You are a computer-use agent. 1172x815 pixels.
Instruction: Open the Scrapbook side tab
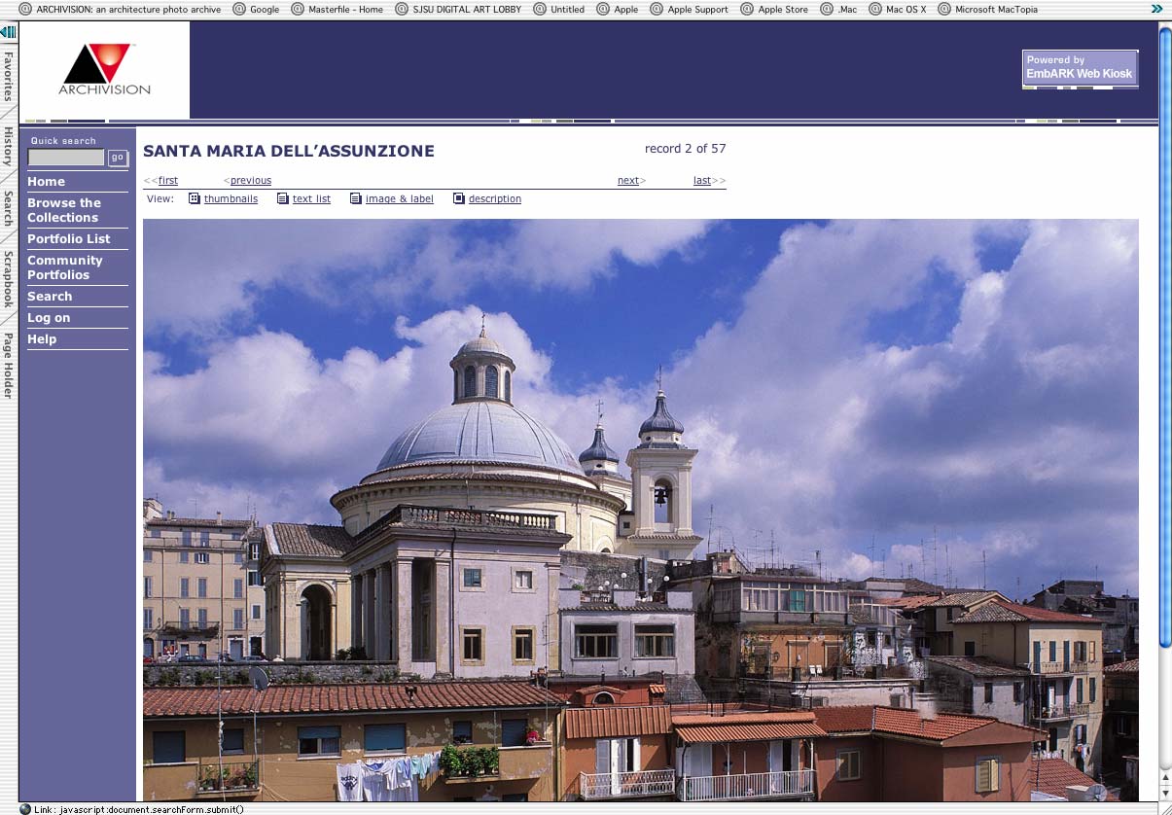[8, 279]
